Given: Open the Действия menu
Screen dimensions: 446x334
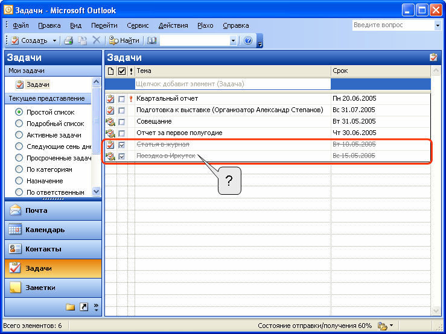Looking at the screenshot, I should tap(173, 25).
